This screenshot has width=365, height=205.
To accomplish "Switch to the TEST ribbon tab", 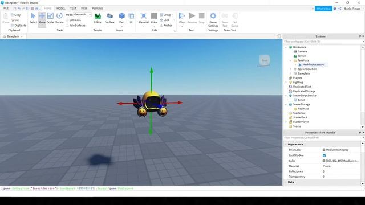I will click(73, 9).
